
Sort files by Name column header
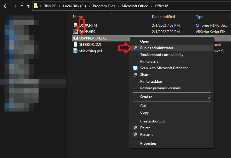click(x=78, y=17)
